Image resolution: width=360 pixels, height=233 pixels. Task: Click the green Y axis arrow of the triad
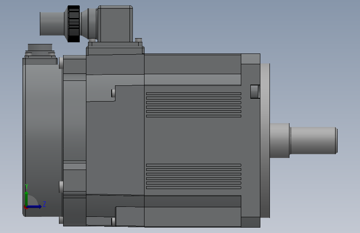coord(27,198)
